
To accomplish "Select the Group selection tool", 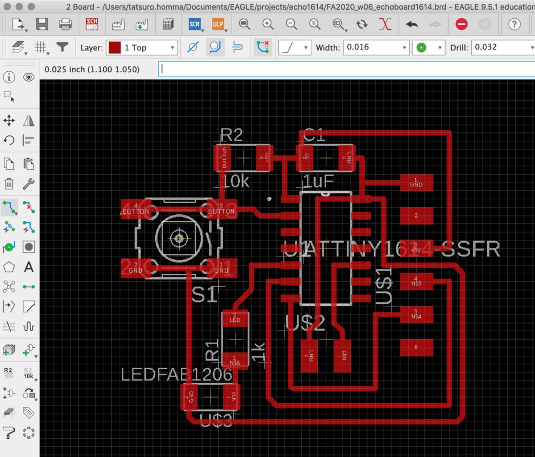I will coord(9,96).
